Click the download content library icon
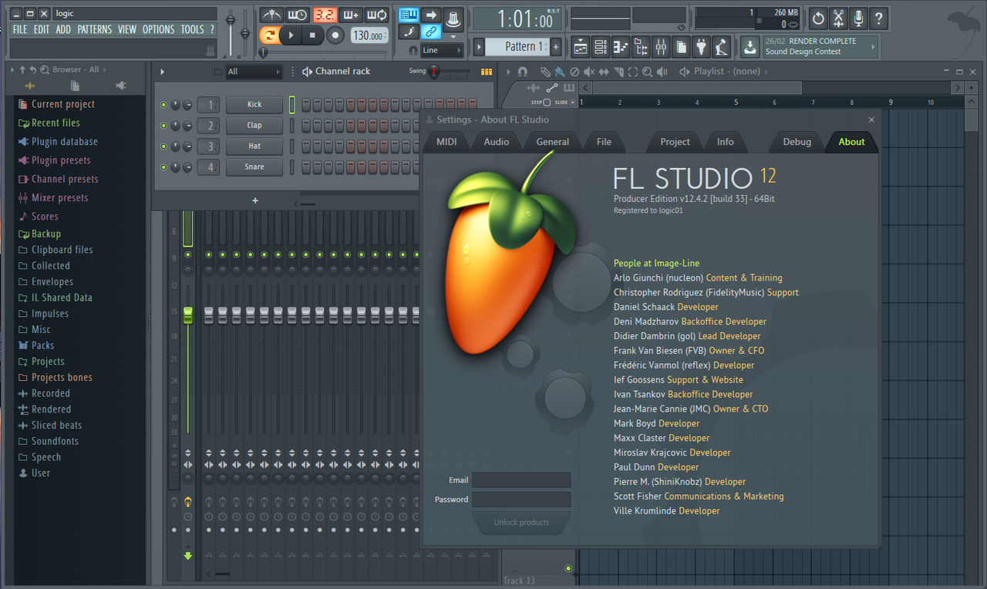This screenshot has height=589, width=987. coord(750,47)
